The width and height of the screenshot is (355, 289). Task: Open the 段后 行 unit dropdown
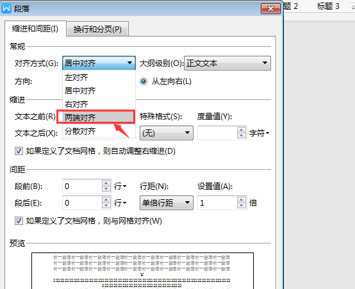click(x=120, y=203)
